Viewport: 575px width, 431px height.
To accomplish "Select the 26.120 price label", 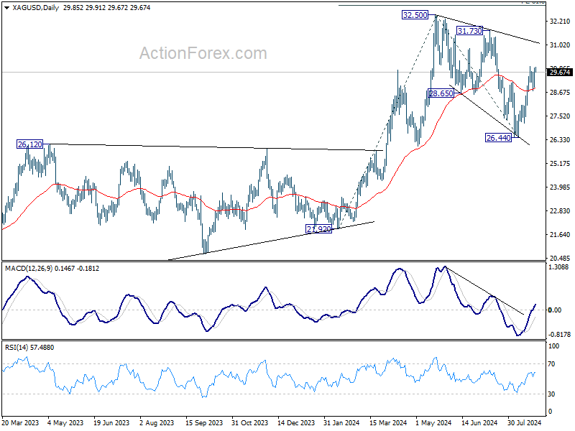I will coord(29,144).
